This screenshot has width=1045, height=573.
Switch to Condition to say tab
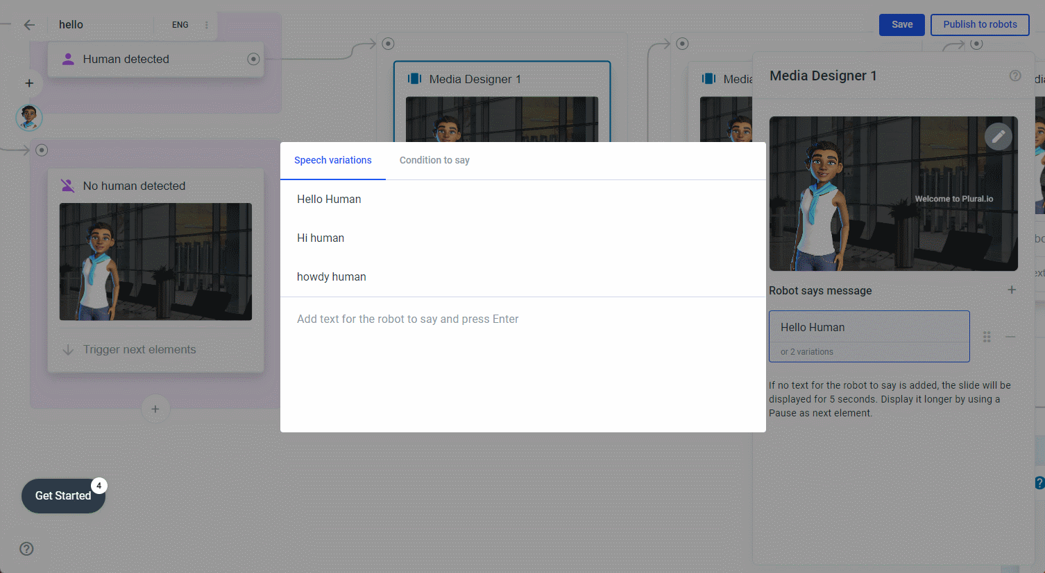point(434,161)
